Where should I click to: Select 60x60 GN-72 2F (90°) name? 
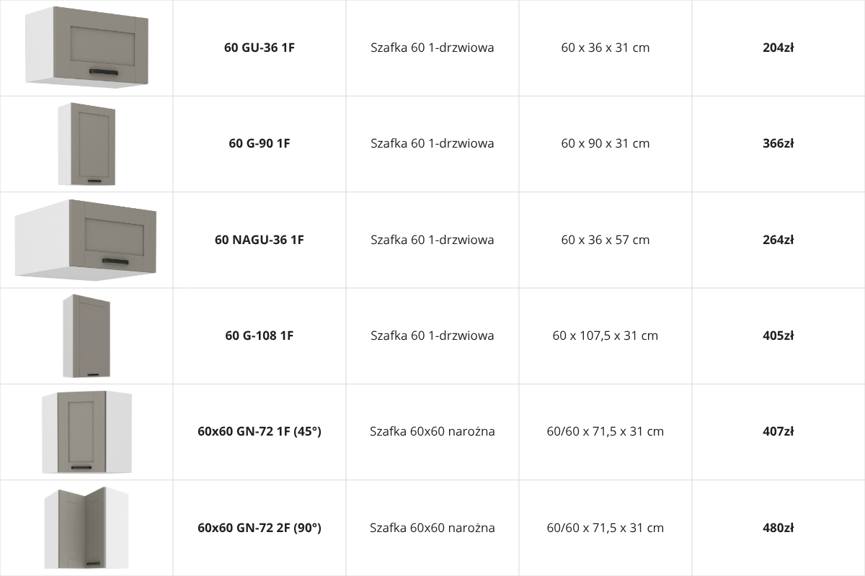259,528
